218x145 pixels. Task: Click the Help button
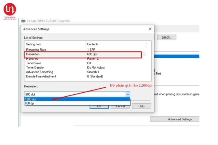(x=141, y=106)
